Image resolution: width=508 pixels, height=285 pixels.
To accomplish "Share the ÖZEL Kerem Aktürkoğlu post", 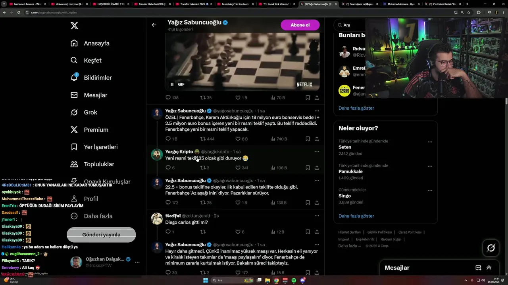I will 317,139.
